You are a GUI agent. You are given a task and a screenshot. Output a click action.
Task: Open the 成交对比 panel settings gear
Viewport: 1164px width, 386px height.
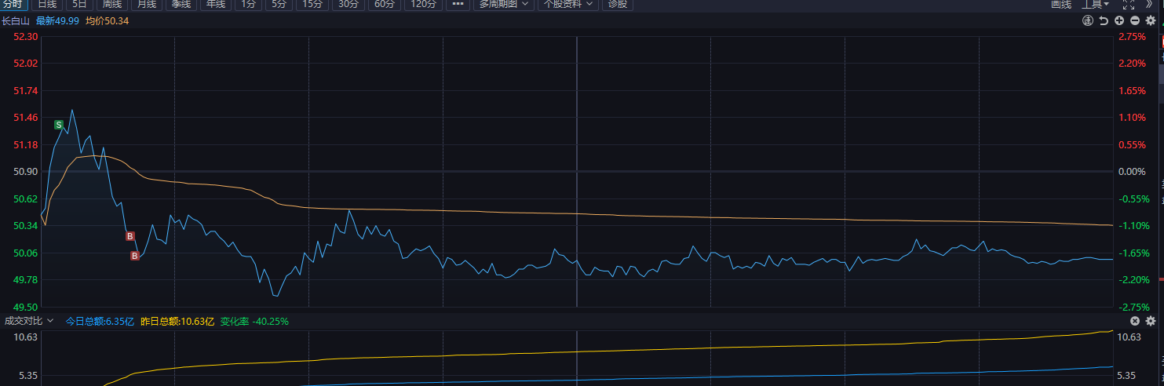pyautogui.click(x=1151, y=321)
